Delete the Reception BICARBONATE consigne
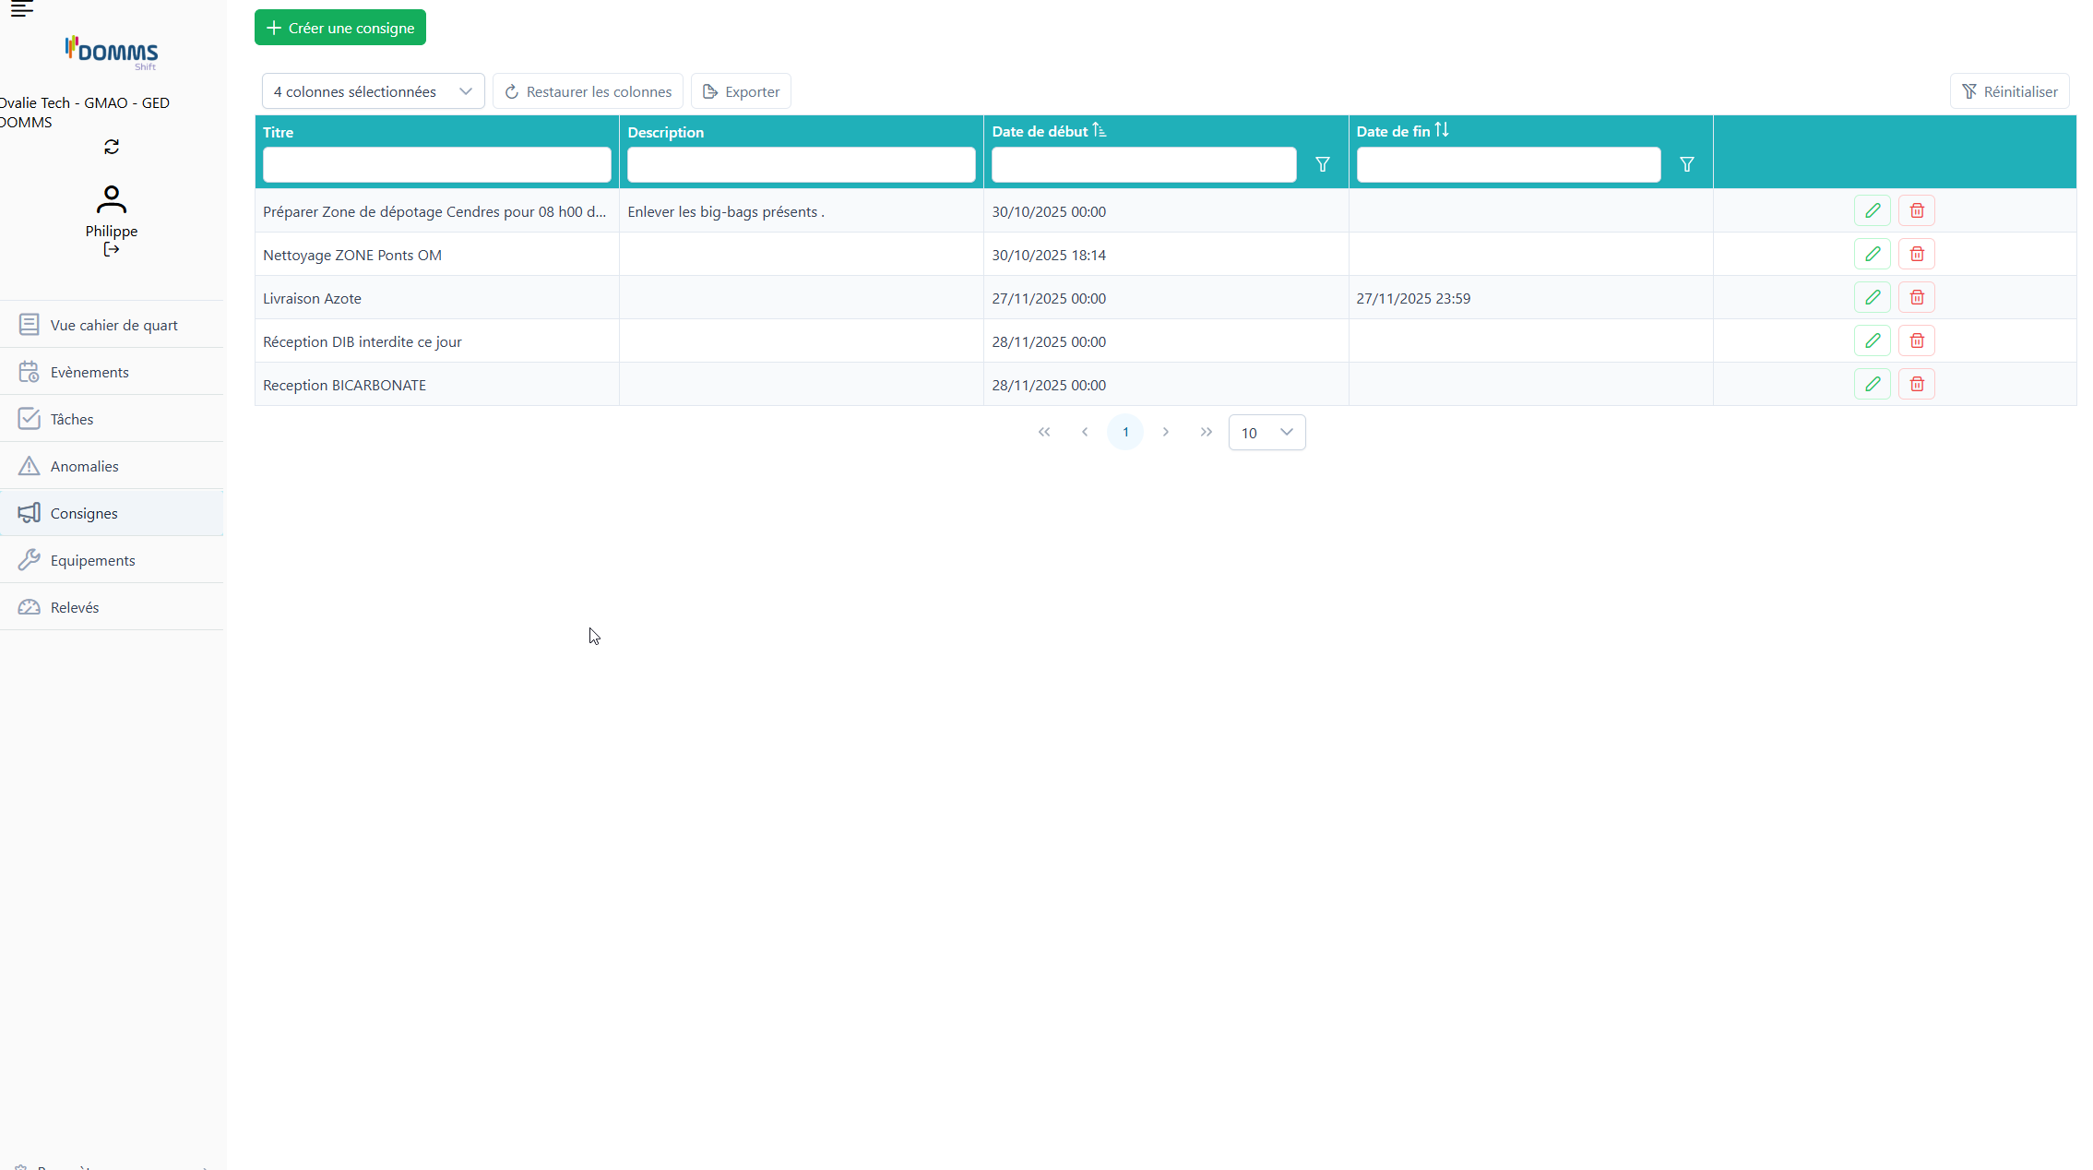 pyautogui.click(x=1916, y=384)
